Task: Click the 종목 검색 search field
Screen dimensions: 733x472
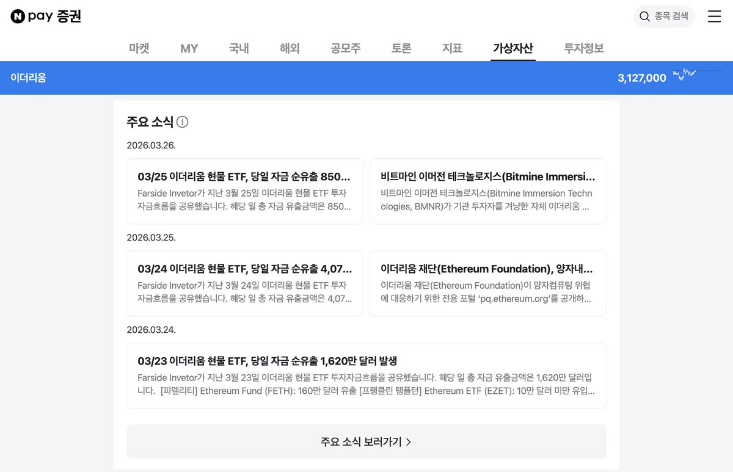Action: tap(664, 16)
